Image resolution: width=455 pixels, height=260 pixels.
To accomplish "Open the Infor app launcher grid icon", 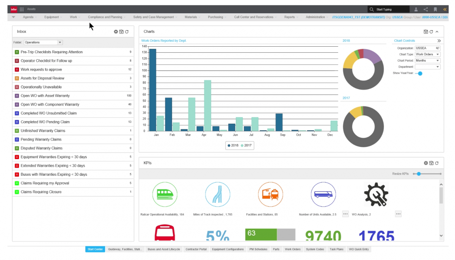I will [22, 9].
